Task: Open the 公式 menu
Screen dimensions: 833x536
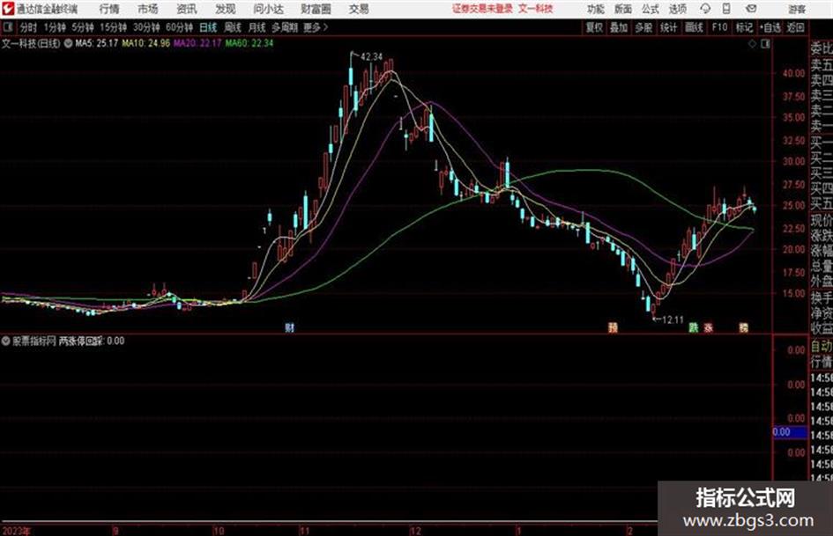Action: point(651,9)
